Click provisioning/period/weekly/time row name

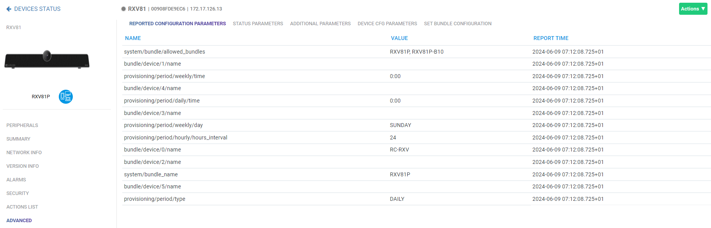(x=164, y=76)
